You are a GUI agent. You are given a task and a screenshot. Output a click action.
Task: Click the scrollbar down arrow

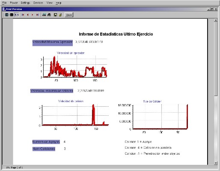(216, 163)
